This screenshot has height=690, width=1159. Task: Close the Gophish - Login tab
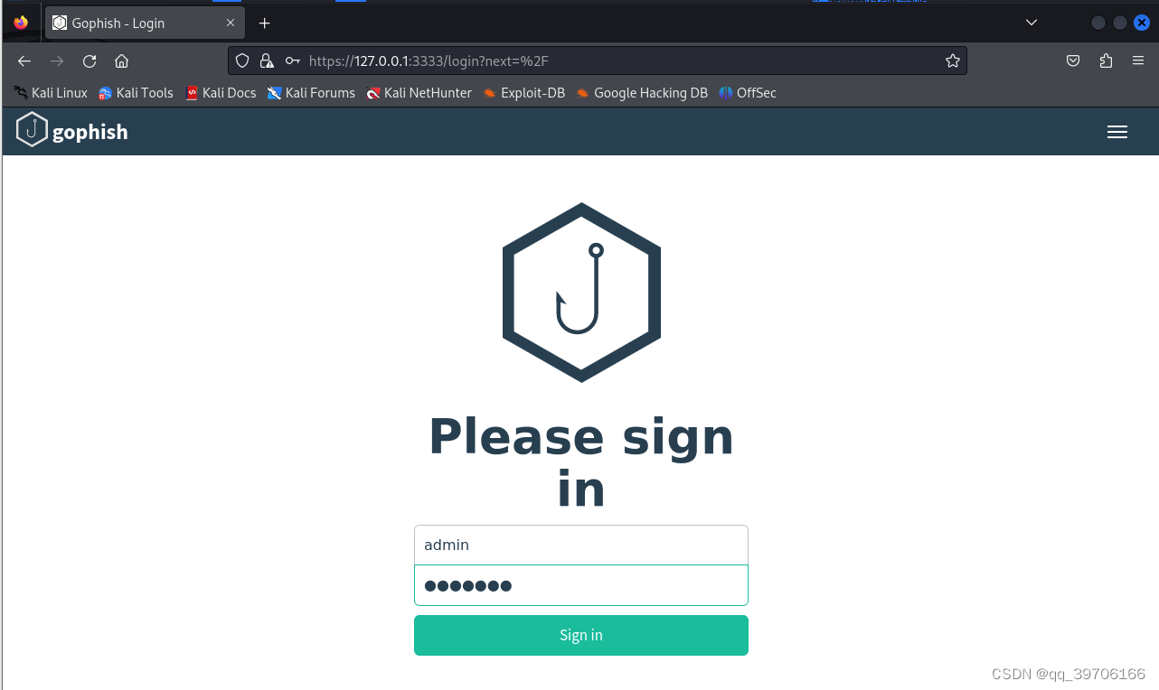tap(231, 23)
